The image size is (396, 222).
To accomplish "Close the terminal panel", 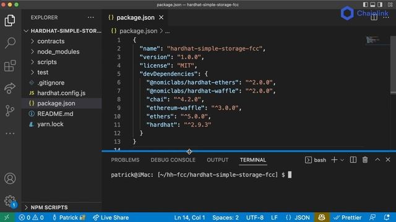I will (x=388, y=160).
